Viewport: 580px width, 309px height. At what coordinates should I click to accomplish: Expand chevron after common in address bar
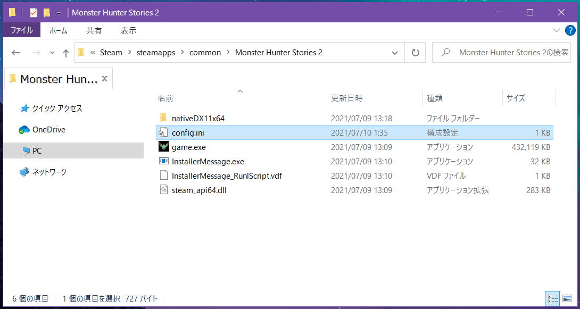click(x=228, y=53)
